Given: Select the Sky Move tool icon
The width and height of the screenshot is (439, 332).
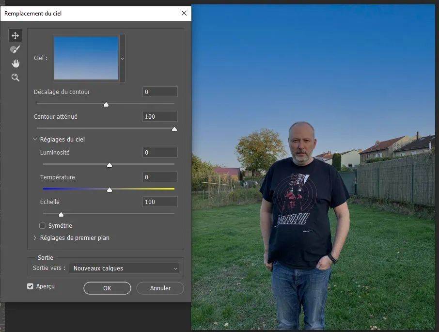Looking at the screenshot, I should pos(15,35).
